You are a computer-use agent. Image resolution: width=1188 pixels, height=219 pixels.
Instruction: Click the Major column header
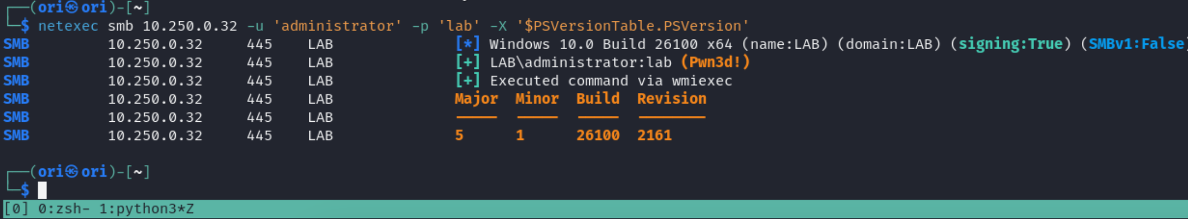(476, 99)
